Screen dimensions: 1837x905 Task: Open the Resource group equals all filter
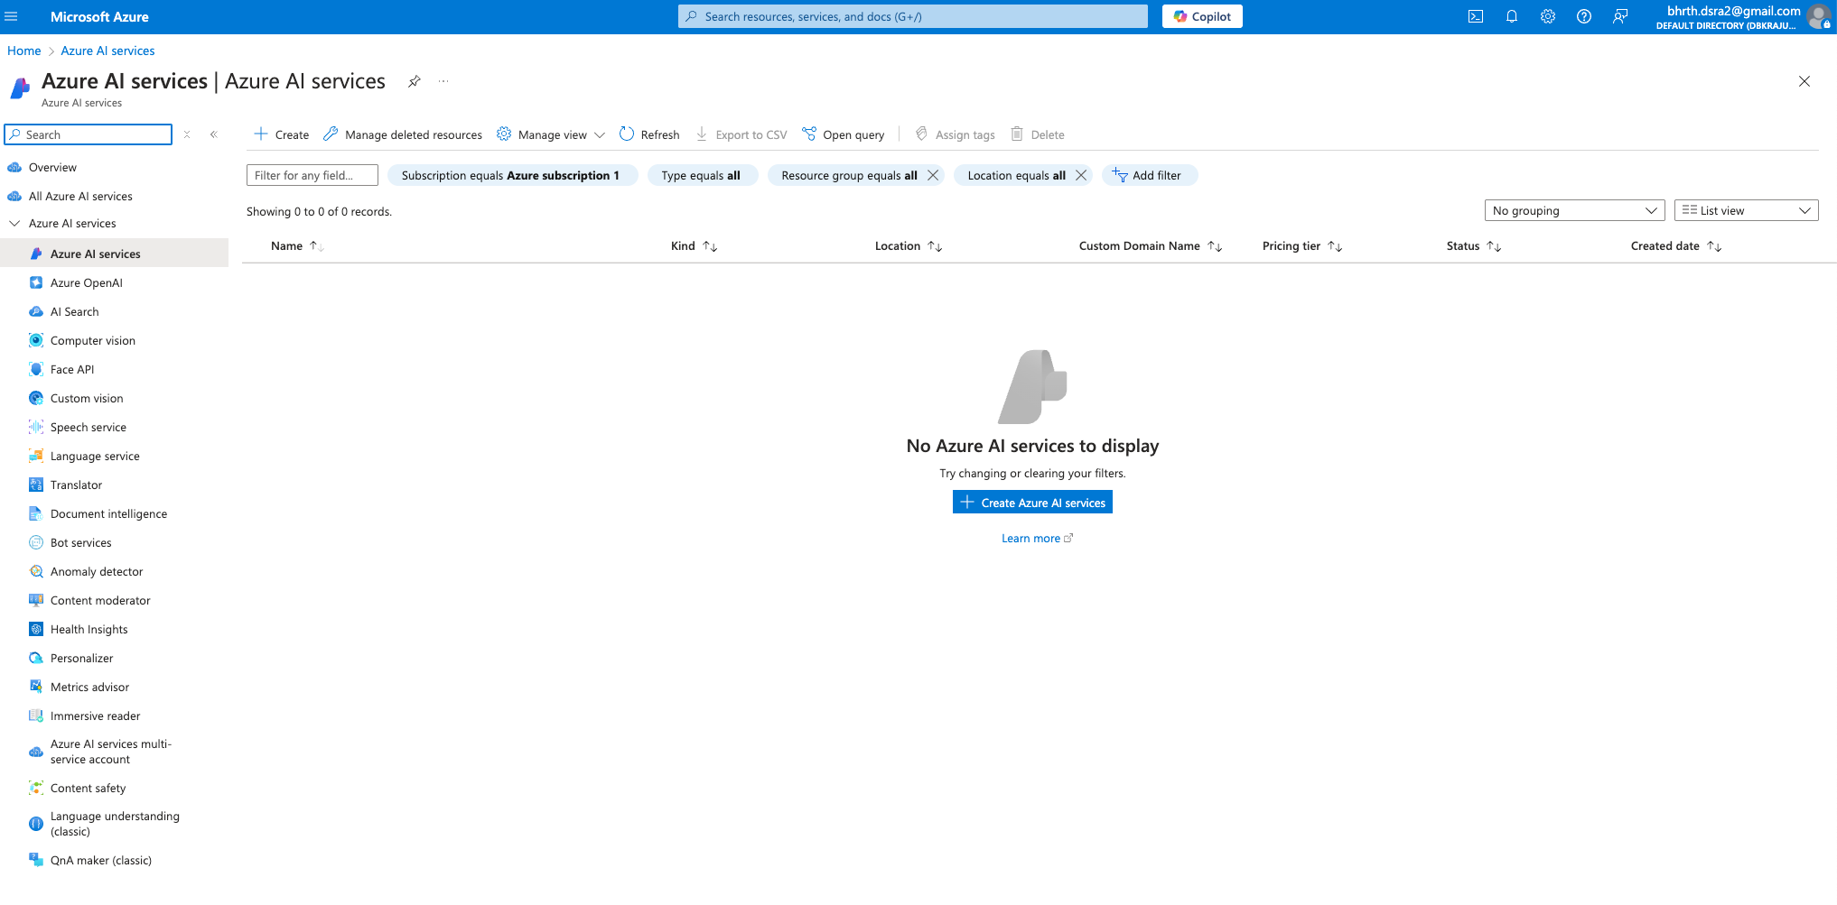pos(849,175)
